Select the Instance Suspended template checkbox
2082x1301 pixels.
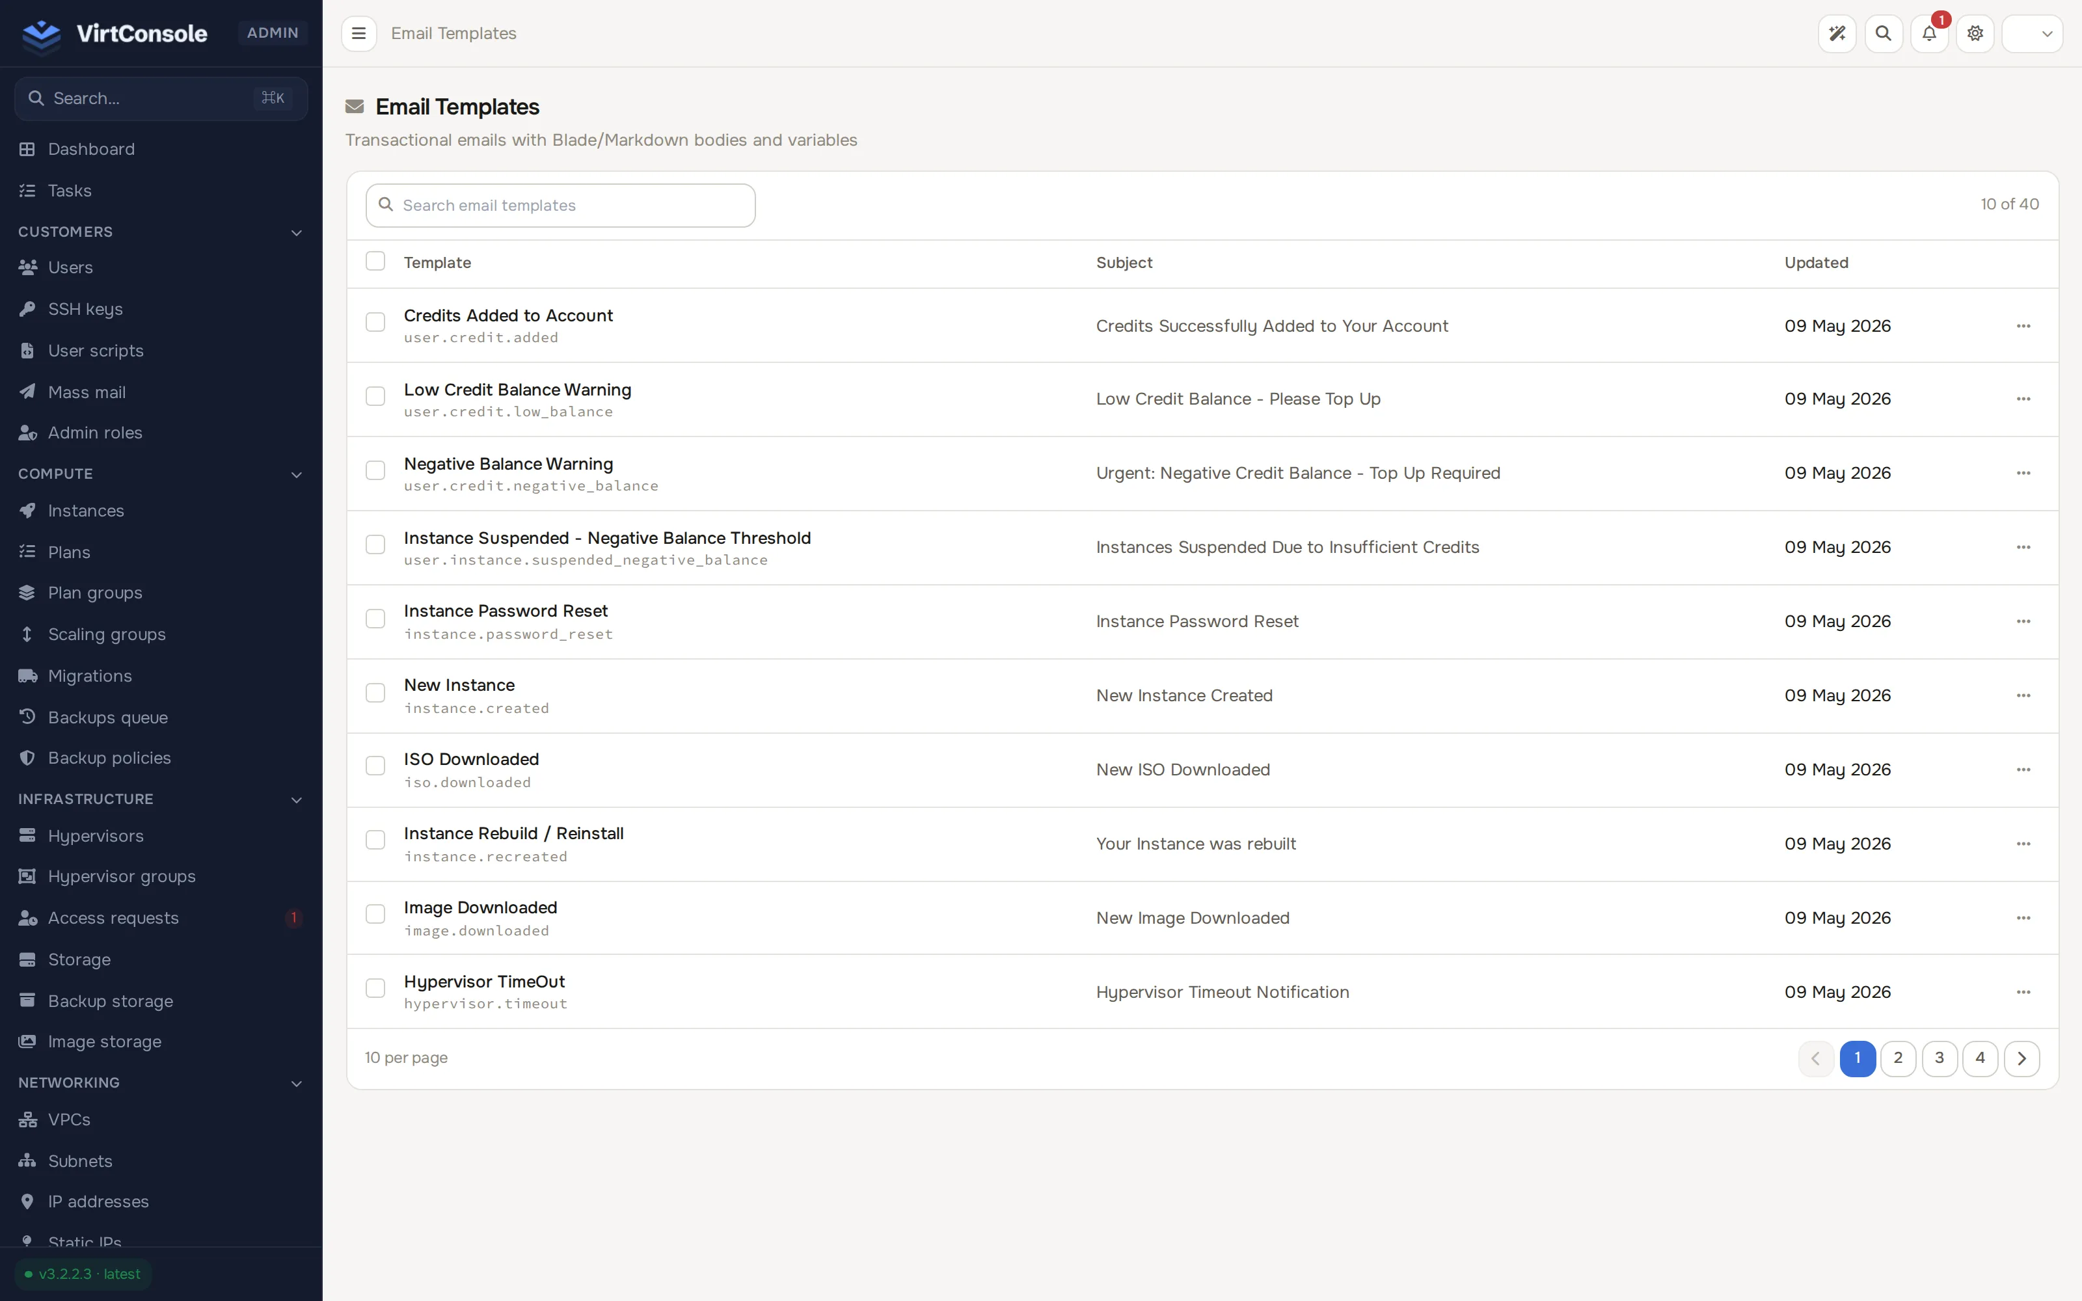click(x=375, y=544)
